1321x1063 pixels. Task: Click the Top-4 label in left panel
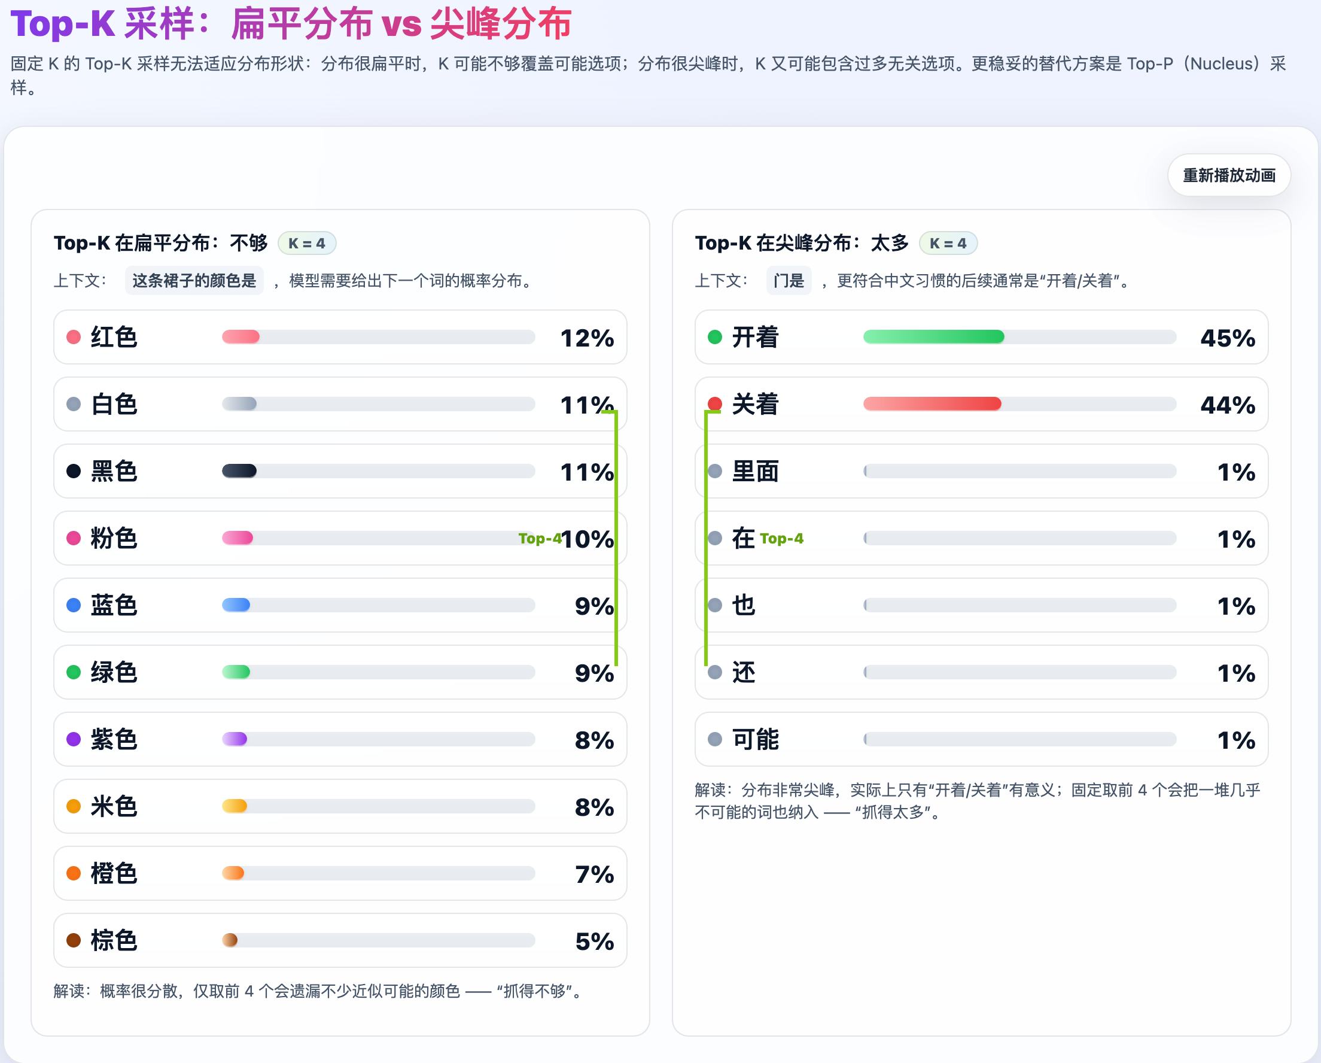point(541,539)
